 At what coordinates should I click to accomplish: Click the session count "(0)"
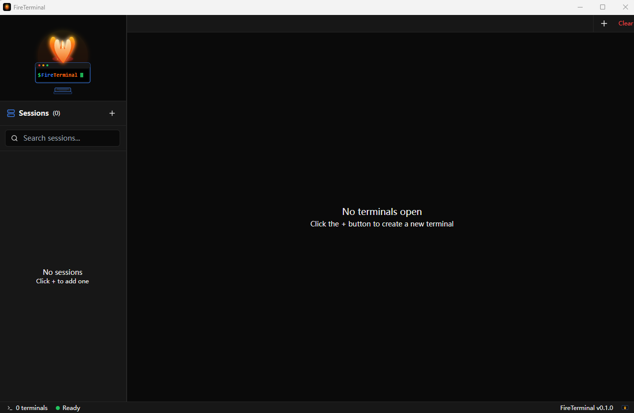[x=56, y=113]
